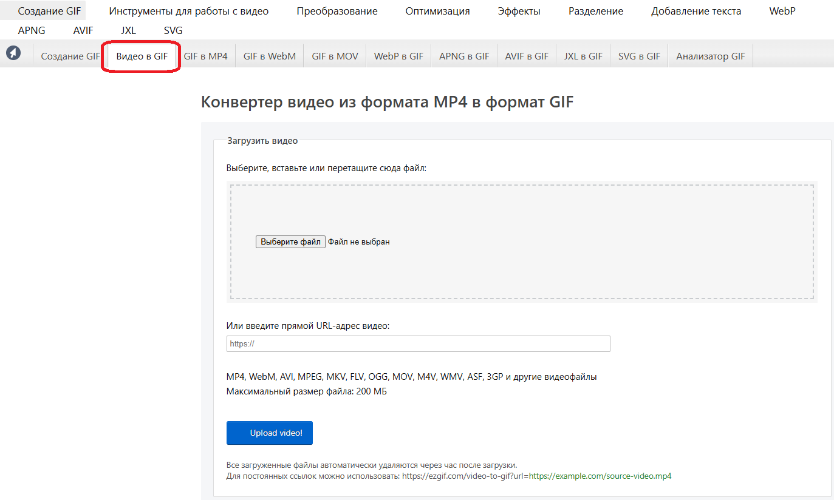Open the Создание GIF top menu
The image size is (834, 500).
tap(49, 11)
